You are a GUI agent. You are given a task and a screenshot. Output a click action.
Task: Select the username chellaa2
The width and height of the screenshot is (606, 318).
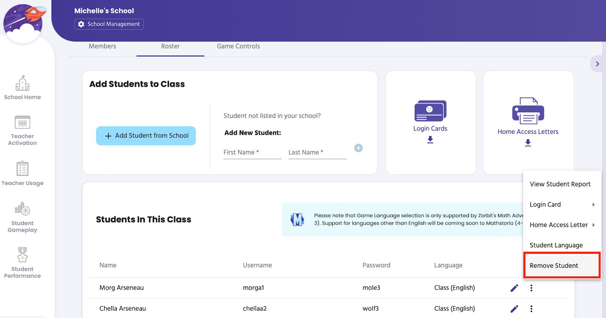pyautogui.click(x=255, y=309)
